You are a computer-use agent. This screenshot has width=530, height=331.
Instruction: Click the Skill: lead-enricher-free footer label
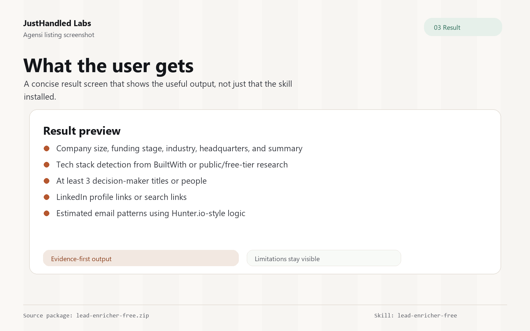point(416,315)
